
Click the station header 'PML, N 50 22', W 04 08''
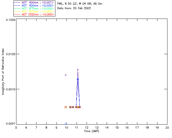[x=75, y=4]
